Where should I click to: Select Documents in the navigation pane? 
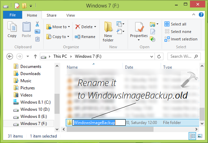(28, 66)
